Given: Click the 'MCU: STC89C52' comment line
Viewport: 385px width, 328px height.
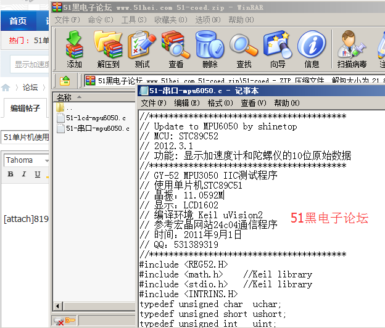Looking at the screenshot, I should pos(179,136).
